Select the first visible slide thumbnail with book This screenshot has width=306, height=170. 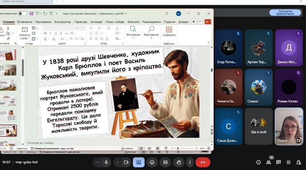(8, 55)
